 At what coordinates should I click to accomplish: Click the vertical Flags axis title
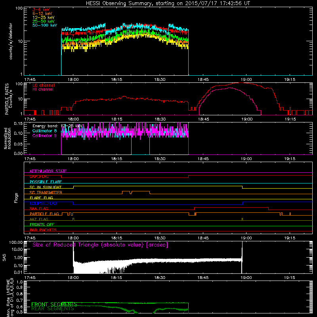coord(16,198)
